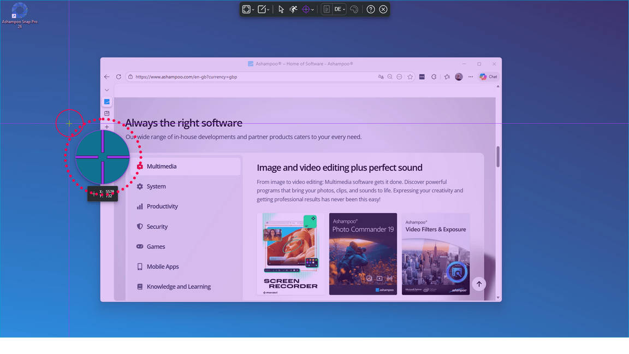Select the region capture tool icon
This screenshot has height=354, width=629.
coord(246,9)
